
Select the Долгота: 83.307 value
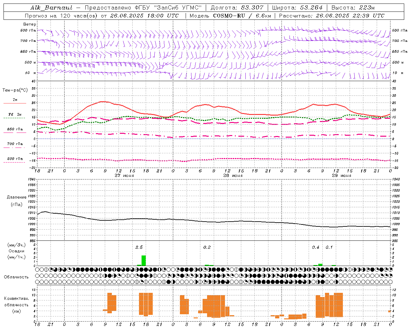point(237,8)
